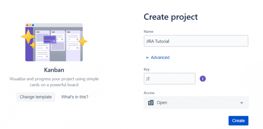Click the blue Create button
The width and height of the screenshot is (263, 129).
pos(238,121)
